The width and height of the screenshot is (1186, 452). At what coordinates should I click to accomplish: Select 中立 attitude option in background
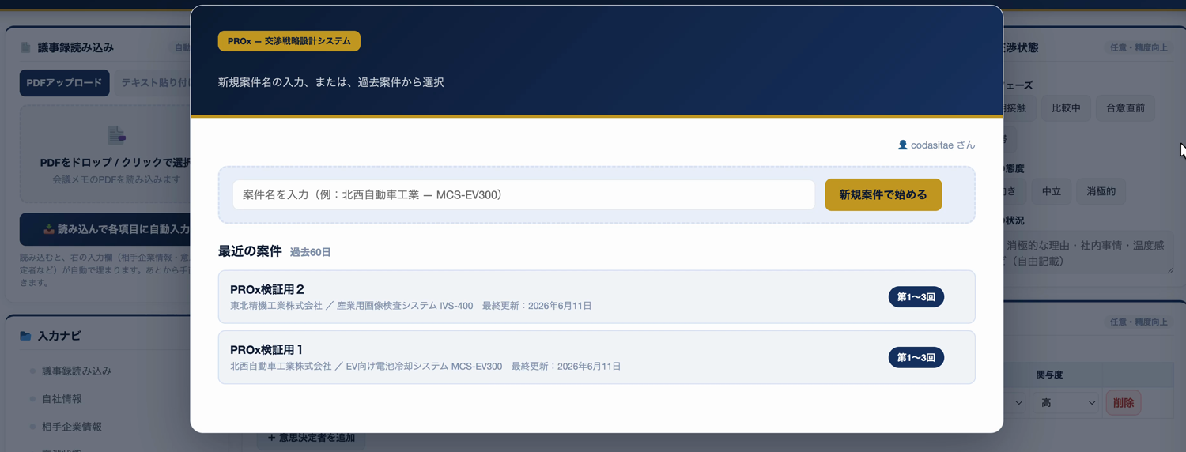tap(1051, 191)
